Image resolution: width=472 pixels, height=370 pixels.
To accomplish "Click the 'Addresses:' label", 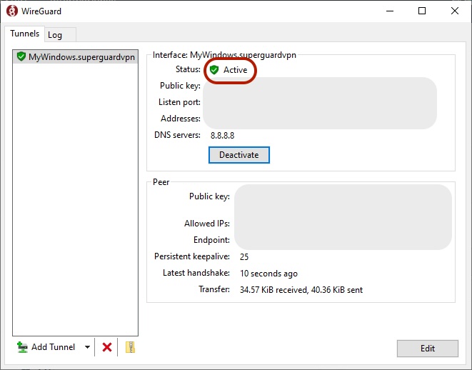I will coord(181,119).
